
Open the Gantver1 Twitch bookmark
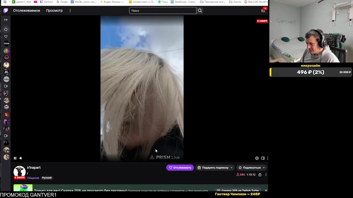tap(46, 2)
